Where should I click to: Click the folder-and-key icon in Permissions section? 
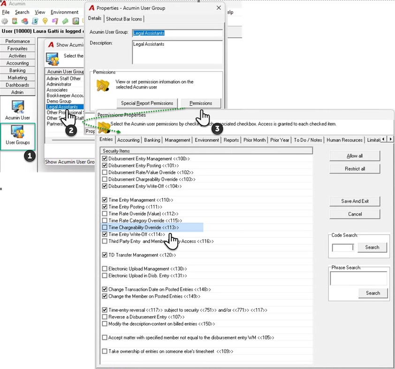[103, 86]
